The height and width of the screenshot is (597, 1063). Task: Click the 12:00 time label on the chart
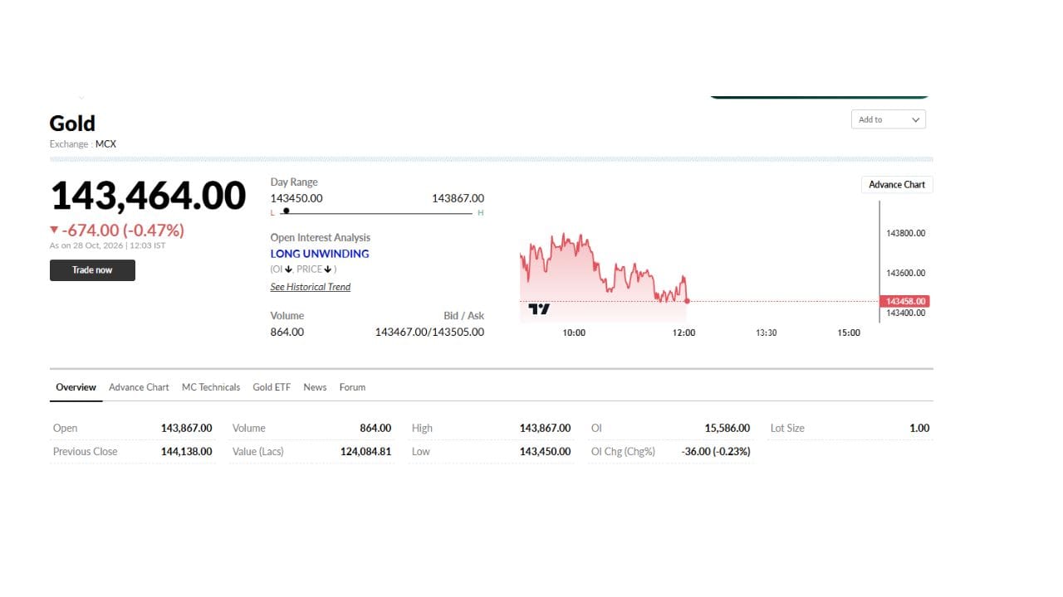[x=683, y=332]
